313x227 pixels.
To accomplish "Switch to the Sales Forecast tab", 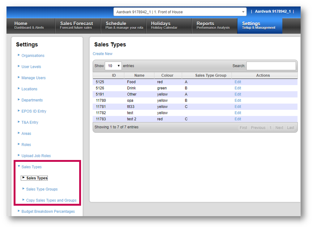I will tap(76, 25).
